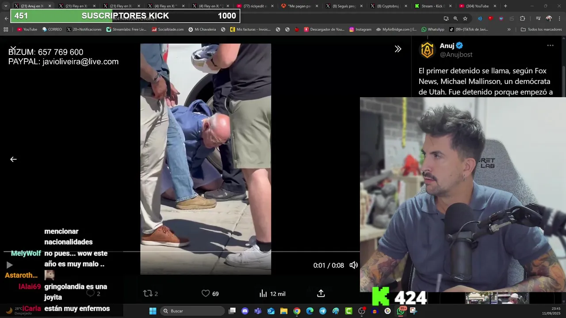Seek on the video progress bar
The width and height of the screenshot is (566, 318).
tap(181, 252)
